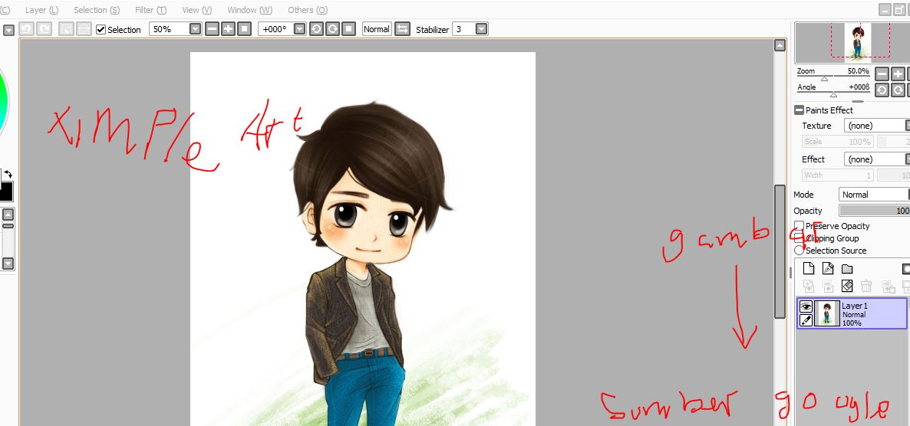Enable Preserve Opacity checkbox

coord(800,225)
